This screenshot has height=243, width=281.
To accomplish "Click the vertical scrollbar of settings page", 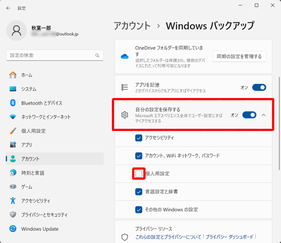I will [x=279, y=123].
